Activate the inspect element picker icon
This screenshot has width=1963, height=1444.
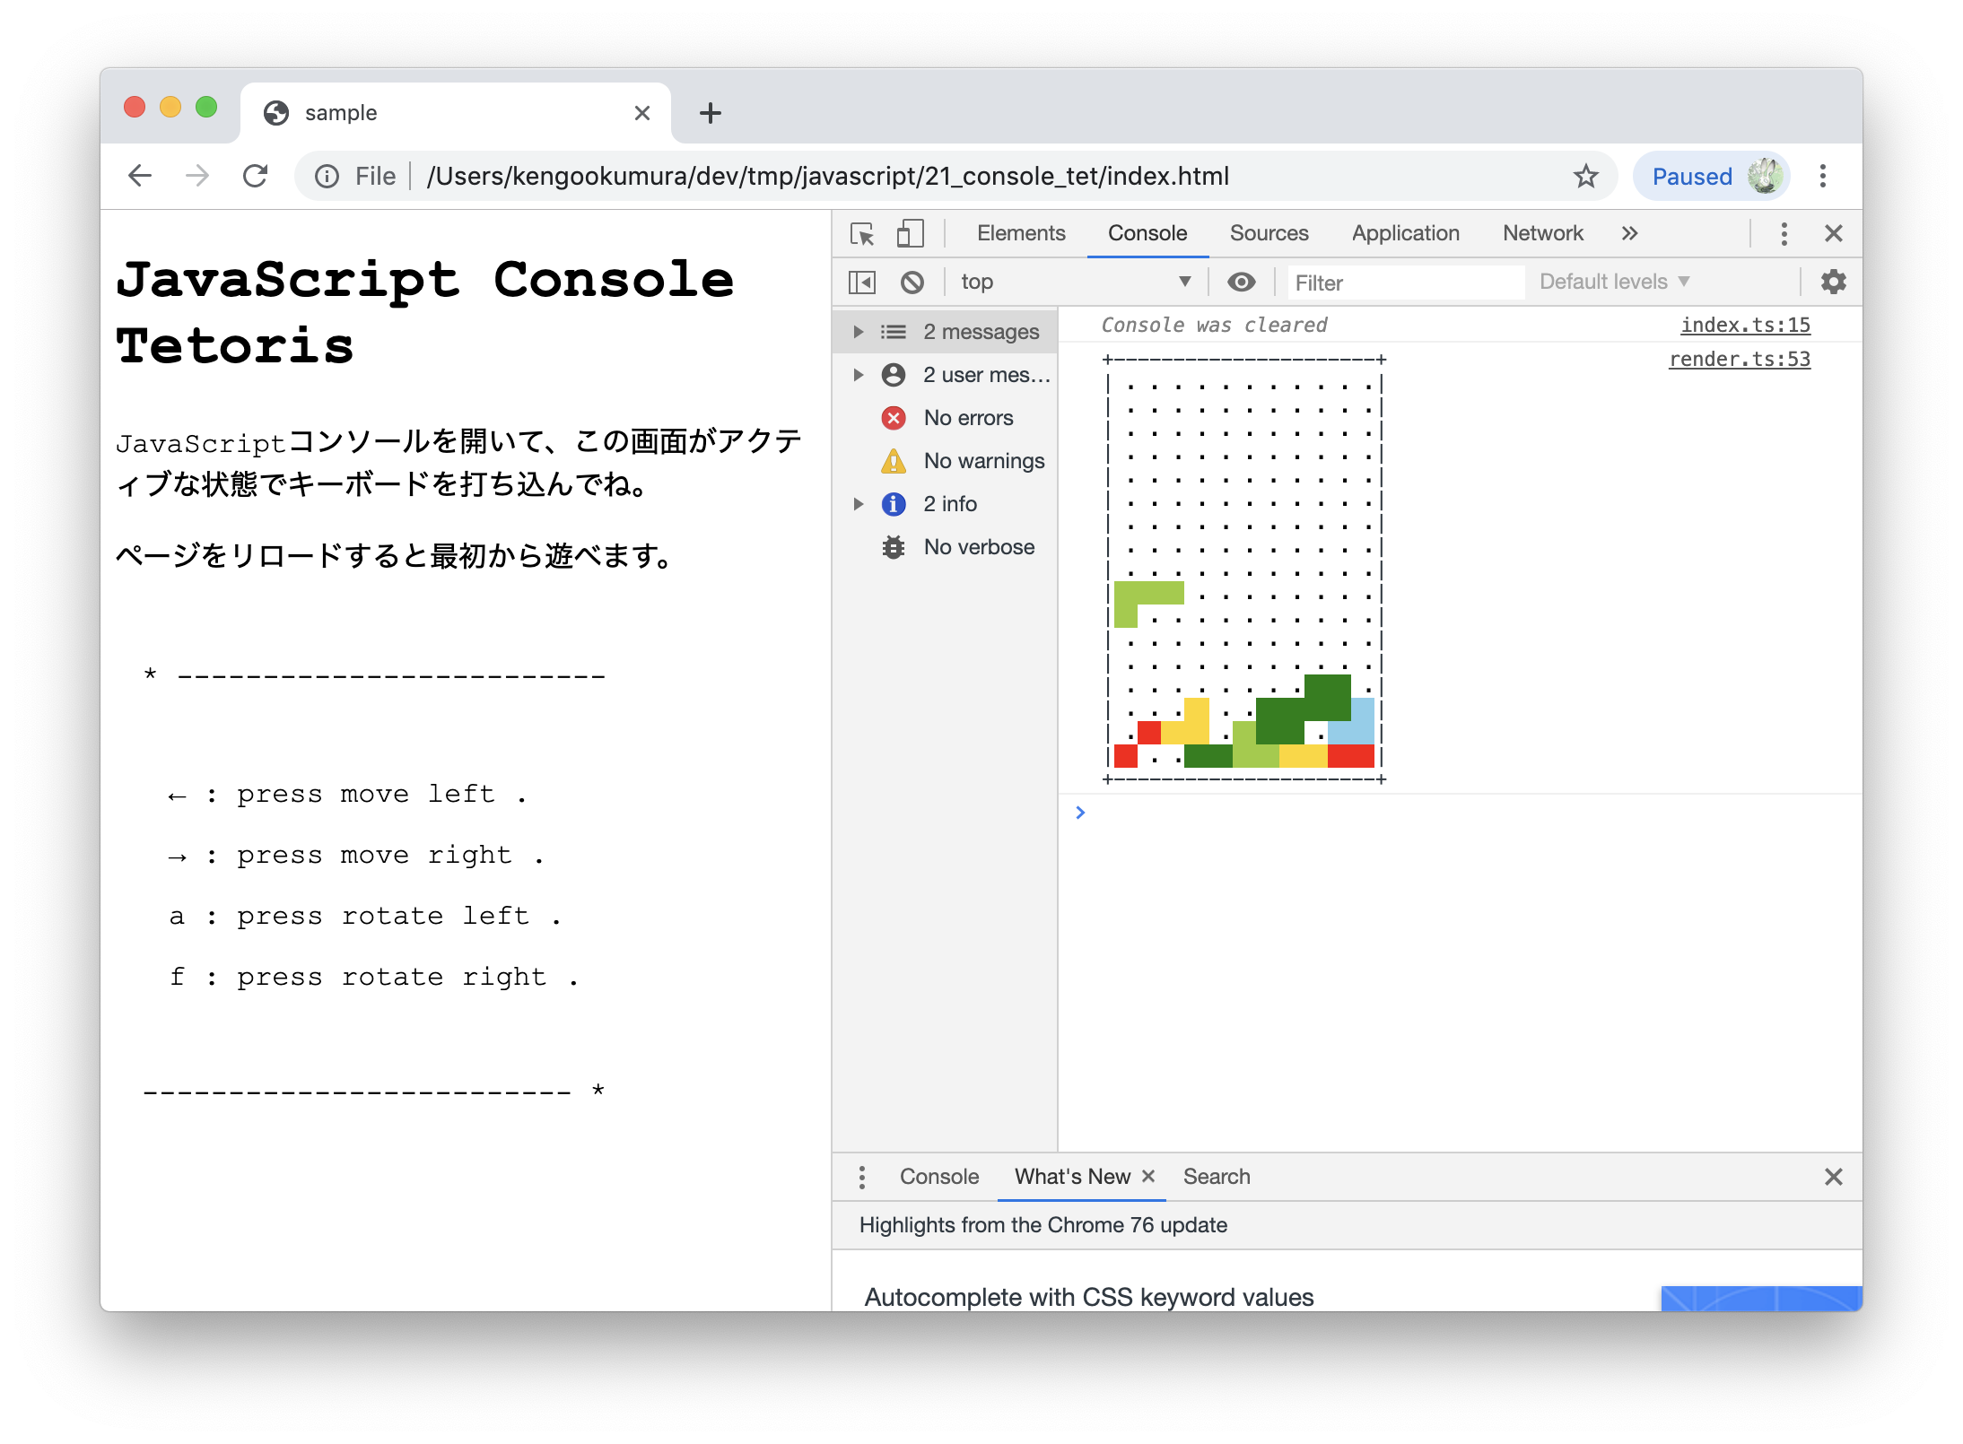pos(862,234)
